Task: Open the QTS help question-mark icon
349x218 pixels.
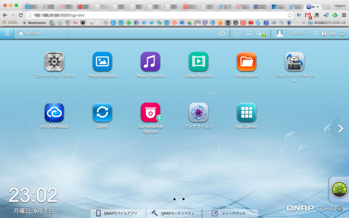Action: pos(324,34)
